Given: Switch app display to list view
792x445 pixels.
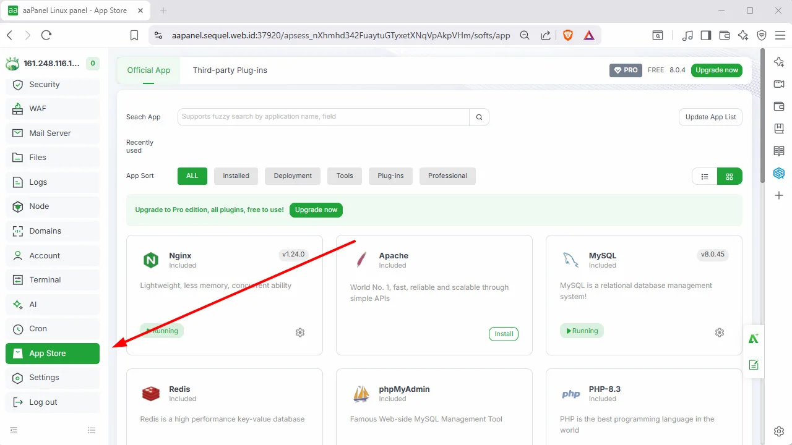Looking at the screenshot, I should click(x=705, y=176).
